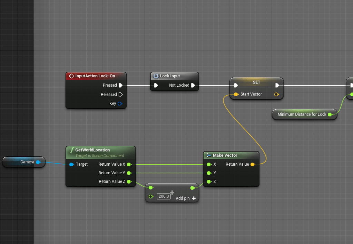Click the Key output pin
353x244 pixels.
120,104
